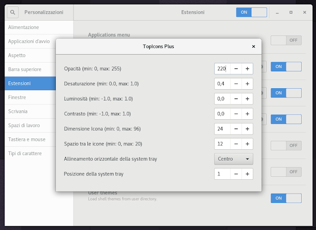The width and height of the screenshot is (316, 230).
Task: Increase Dimensione Icona with plus button
Action: click(247, 129)
